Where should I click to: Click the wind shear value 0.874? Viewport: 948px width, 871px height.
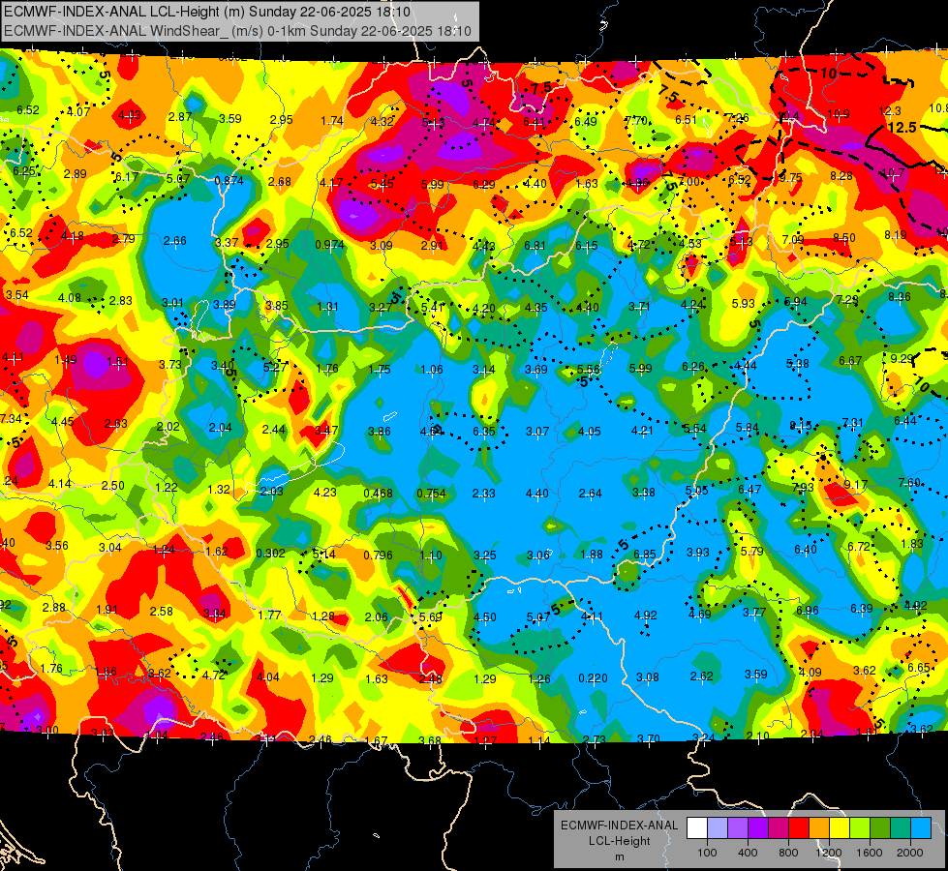[229, 180]
